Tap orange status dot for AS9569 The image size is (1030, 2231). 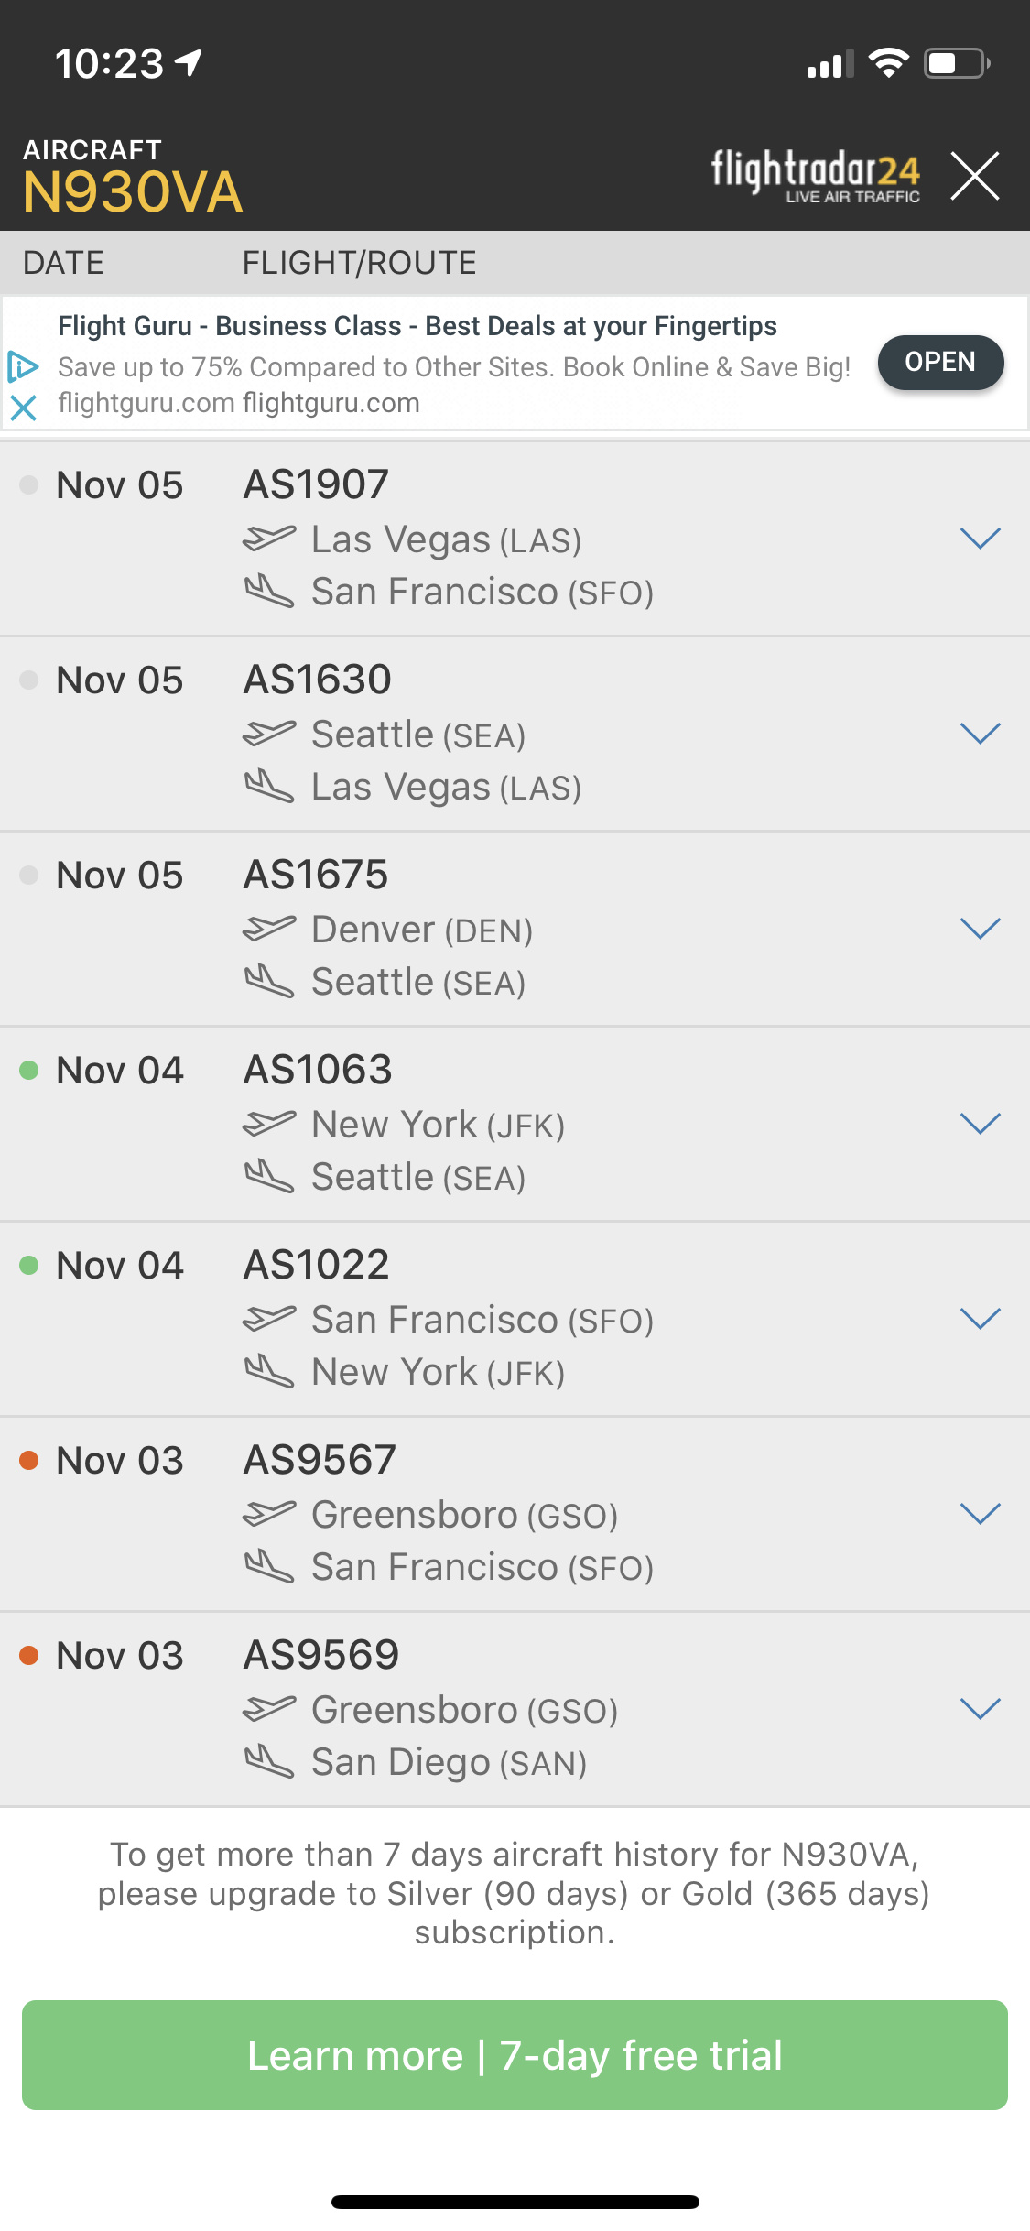pyautogui.click(x=29, y=1655)
